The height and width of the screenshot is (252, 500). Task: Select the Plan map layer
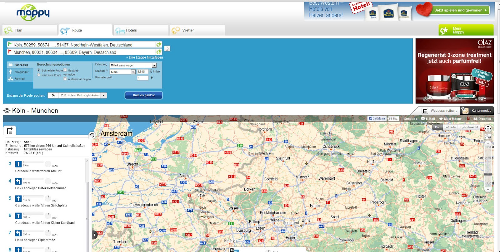tap(437, 127)
